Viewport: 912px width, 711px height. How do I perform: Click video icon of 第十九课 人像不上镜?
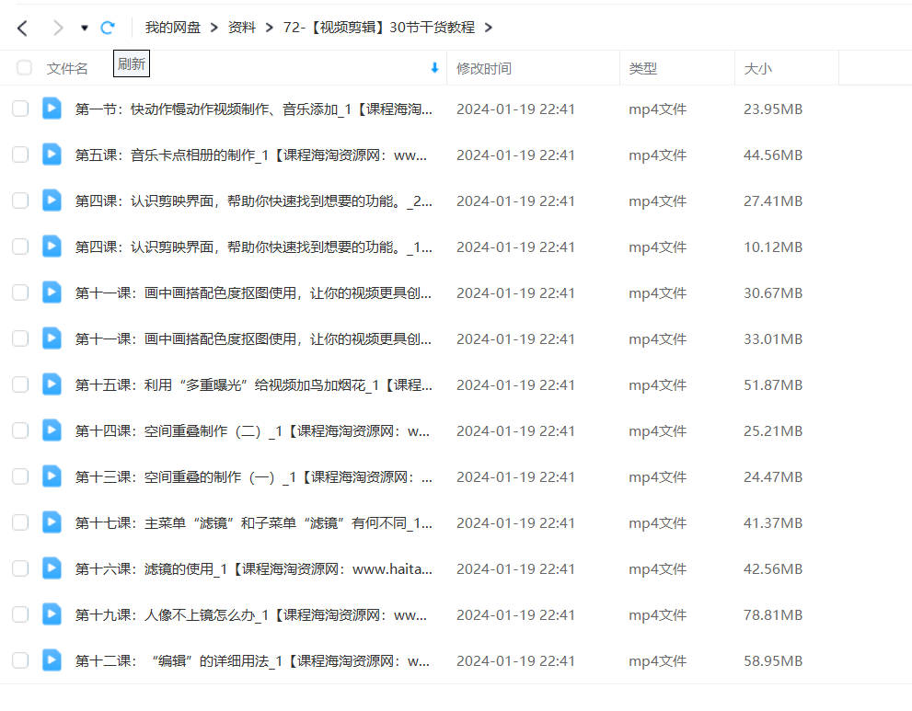[x=52, y=614]
